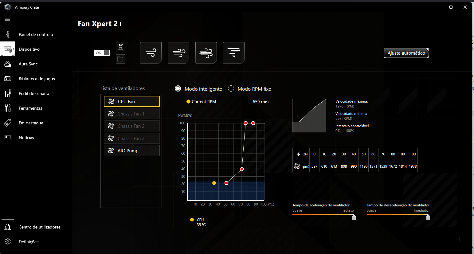Click the Armoury Crate logo icon
Image resolution: width=474 pixels, height=254 pixels.
pos(8,7)
